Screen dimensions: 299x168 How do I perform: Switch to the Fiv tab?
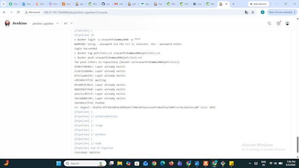pos(14,4)
